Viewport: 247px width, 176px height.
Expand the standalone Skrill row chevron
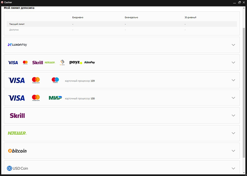pos(233,116)
